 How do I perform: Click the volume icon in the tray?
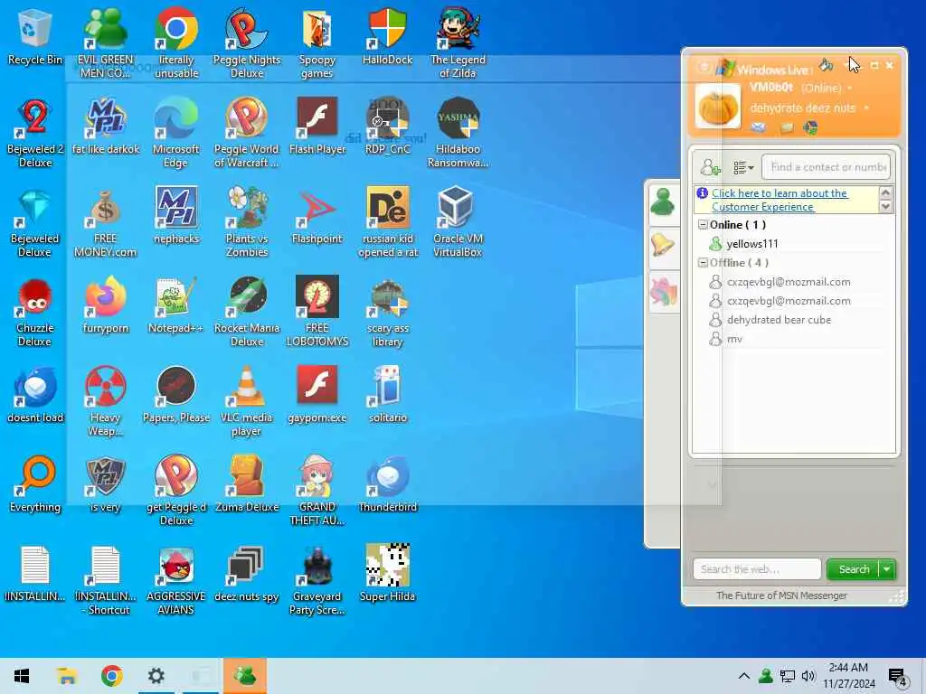[x=808, y=676]
